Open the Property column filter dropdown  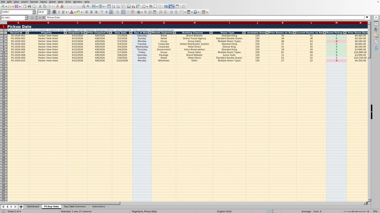(65, 33)
